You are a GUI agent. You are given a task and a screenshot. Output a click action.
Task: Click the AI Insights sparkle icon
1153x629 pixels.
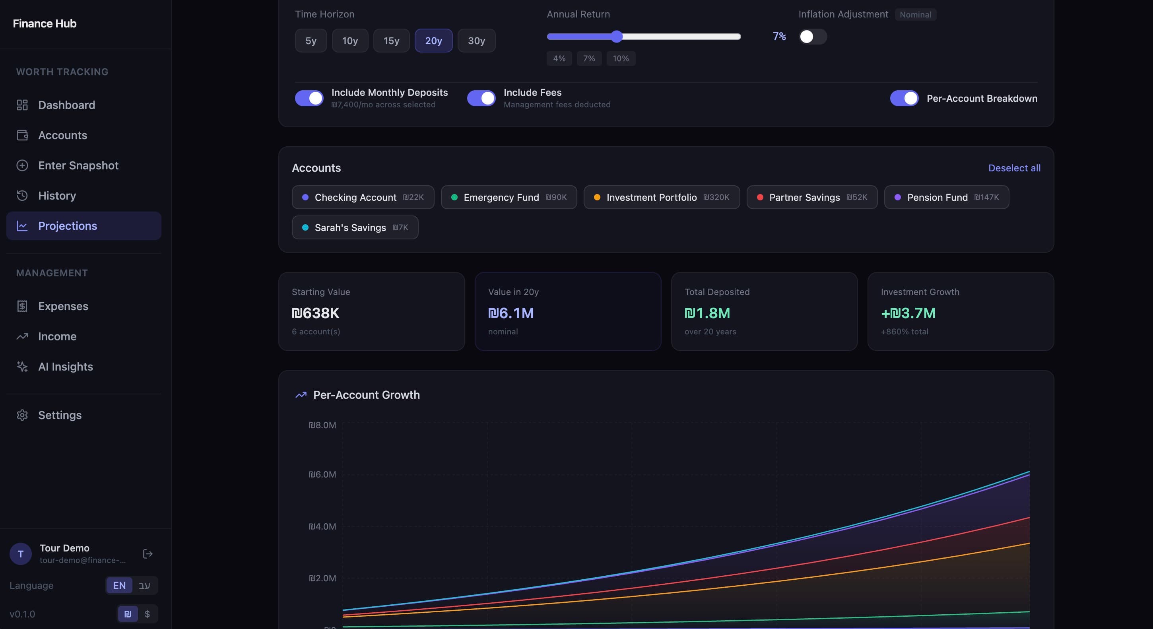(x=22, y=367)
